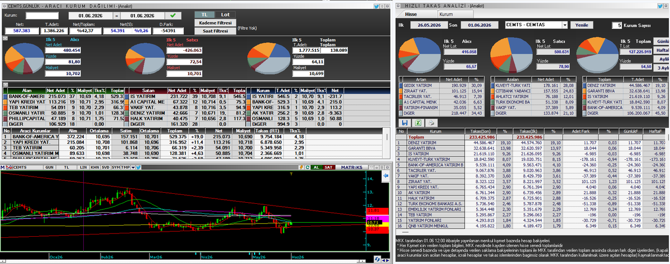Click the chart-type icon beside the CEMTS symbol
The height and width of the screenshot is (264, 670).
click(x=9, y=167)
